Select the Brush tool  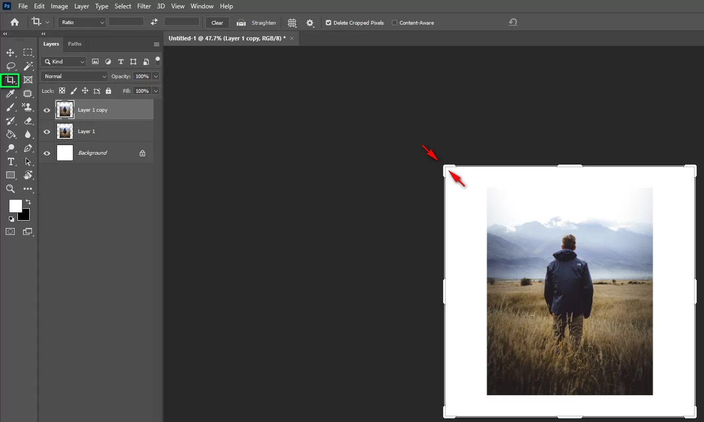(10, 107)
